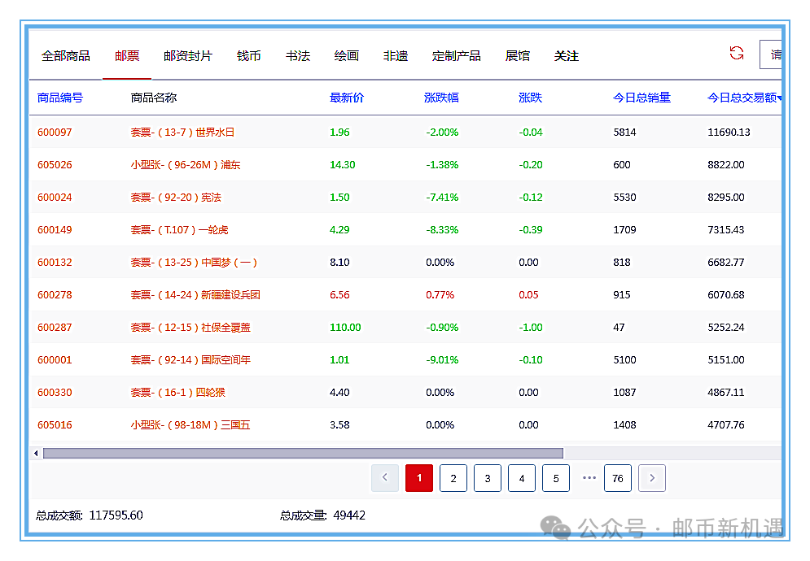Open 套票-(13-25)中国梦(一) item
Screen dimensions: 810x561
[x=194, y=262]
